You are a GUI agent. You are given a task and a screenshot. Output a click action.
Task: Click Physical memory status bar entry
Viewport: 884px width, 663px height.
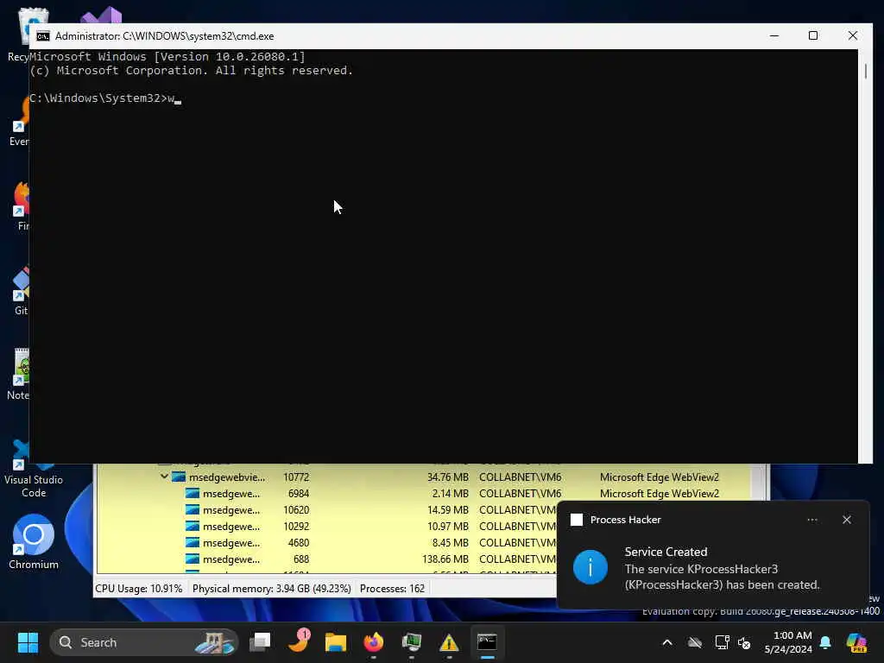coord(272,589)
